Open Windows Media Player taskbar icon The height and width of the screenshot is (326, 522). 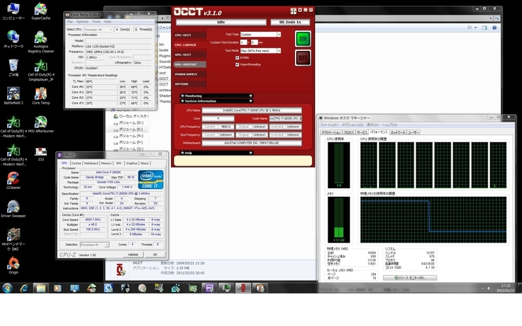click(57, 288)
